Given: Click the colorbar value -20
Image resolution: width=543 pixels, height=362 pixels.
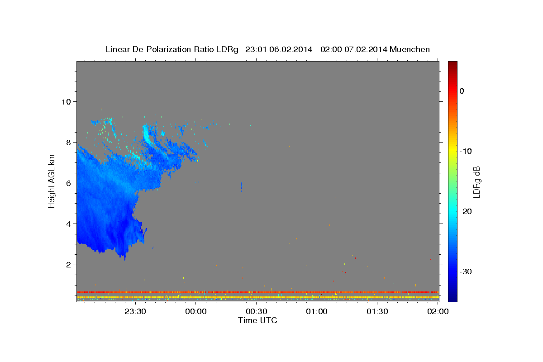Looking at the screenshot, I should click(x=466, y=211).
